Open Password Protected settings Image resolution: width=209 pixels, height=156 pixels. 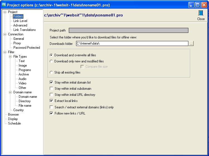27,48
